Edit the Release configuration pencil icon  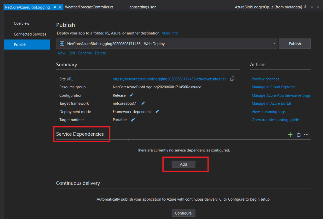(132, 95)
